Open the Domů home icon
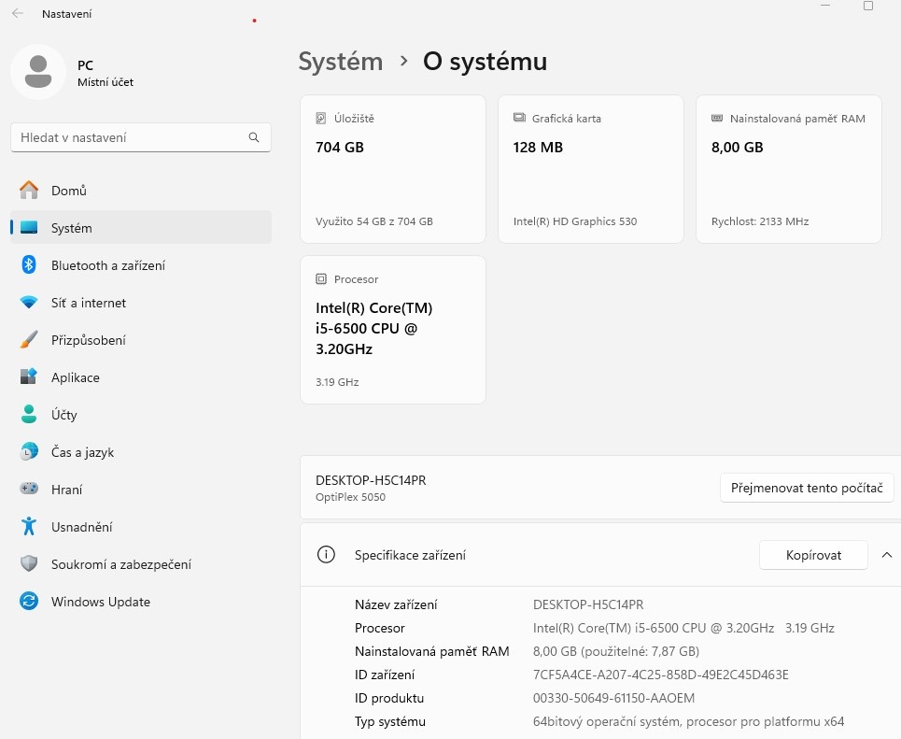 [29, 191]
